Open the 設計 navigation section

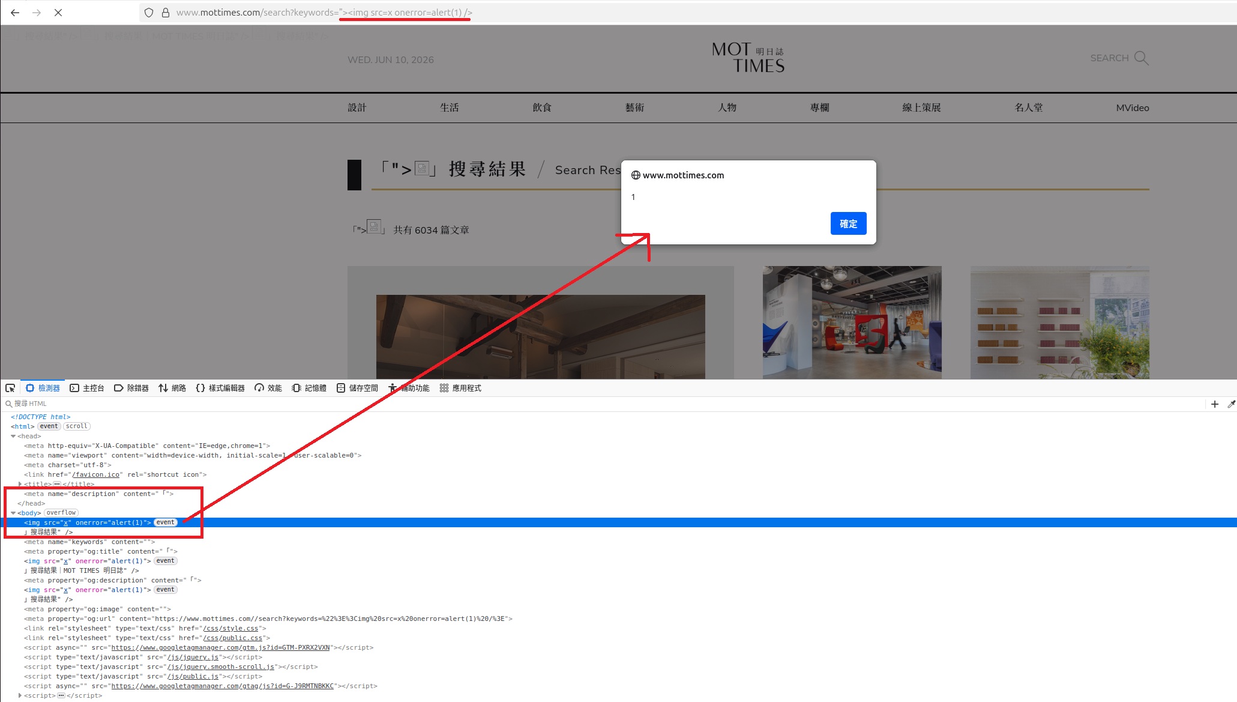357,107
